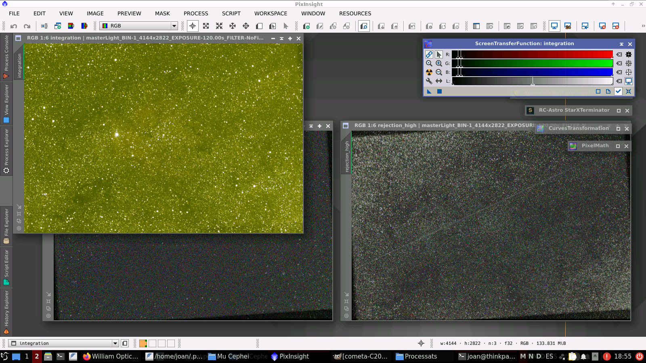The width and height of the screenshot is (646, 363).
Task: Switch to Firefox William Optics taskbar window
Action: 111,356
